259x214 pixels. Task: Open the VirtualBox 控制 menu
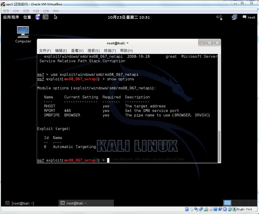[16, 11]
